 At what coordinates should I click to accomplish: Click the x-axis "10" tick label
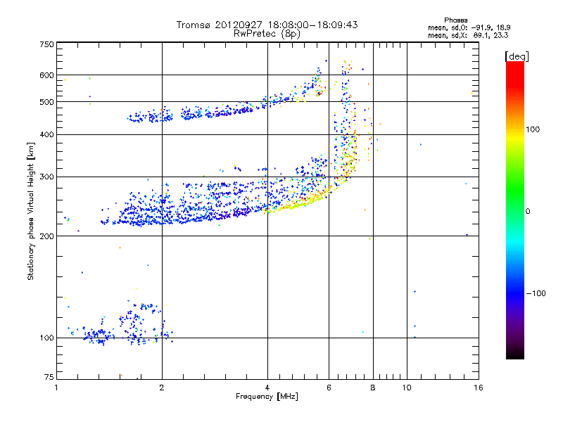pyautogui.click(x=407, y=388)
